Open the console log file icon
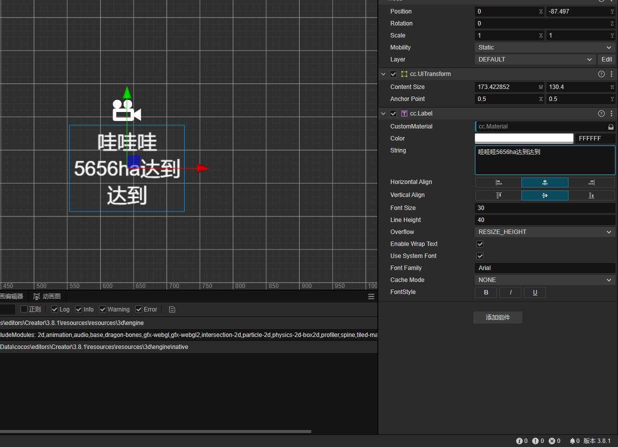 (172, 309)
